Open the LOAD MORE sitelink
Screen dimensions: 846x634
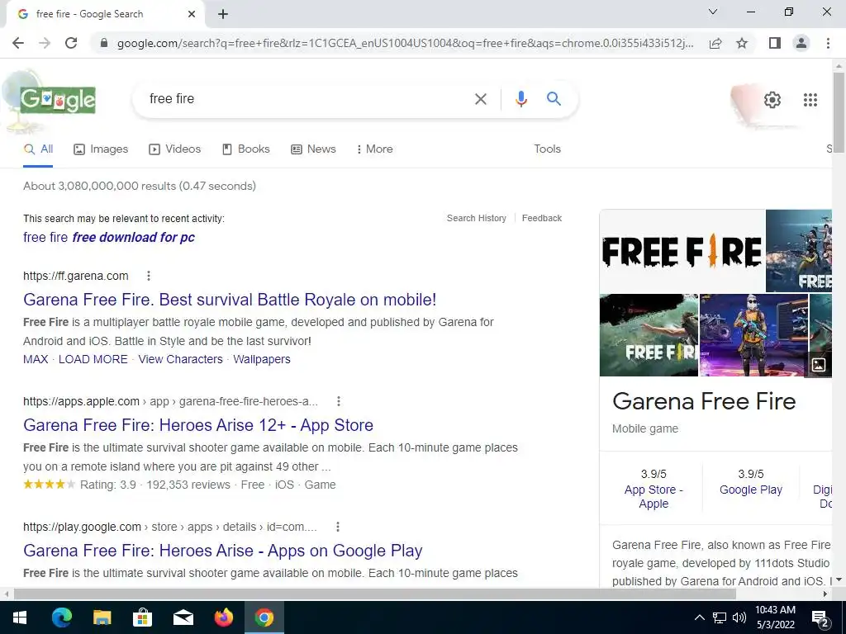93,360
